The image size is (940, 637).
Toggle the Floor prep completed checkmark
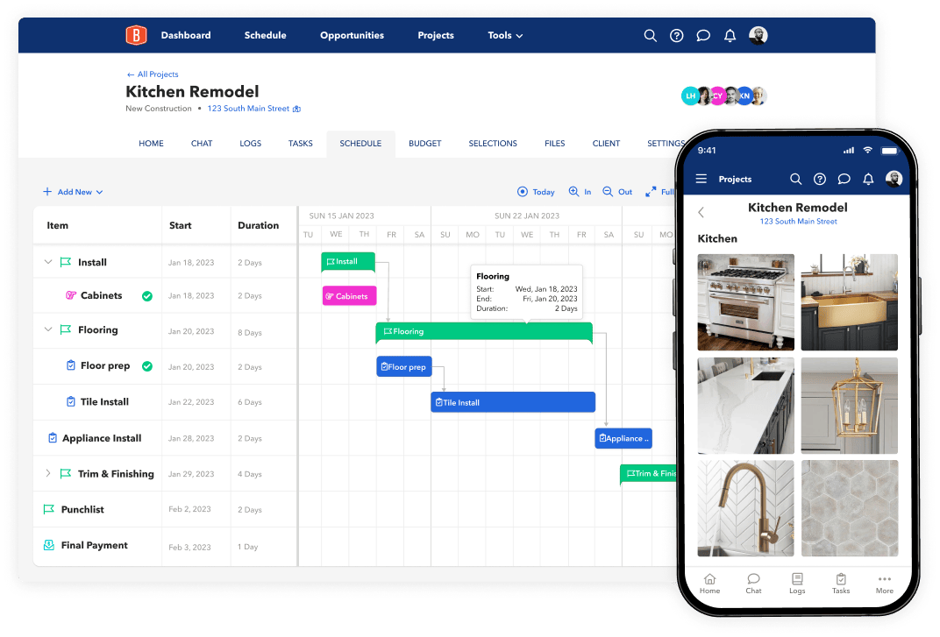pos(147,366)
